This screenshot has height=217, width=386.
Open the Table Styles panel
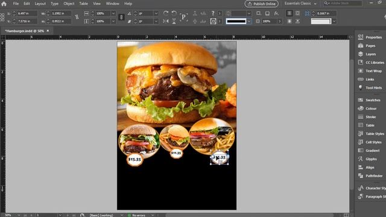pyautogui.click(x=370, y=134)
